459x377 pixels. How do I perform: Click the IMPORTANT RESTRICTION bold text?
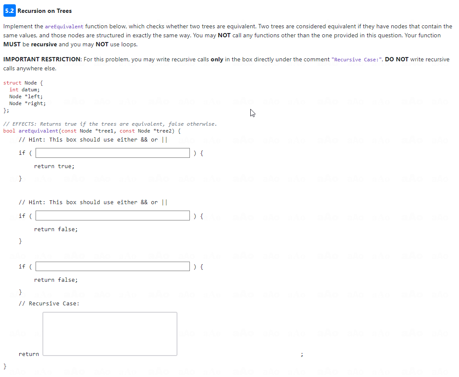coord(39,59)
